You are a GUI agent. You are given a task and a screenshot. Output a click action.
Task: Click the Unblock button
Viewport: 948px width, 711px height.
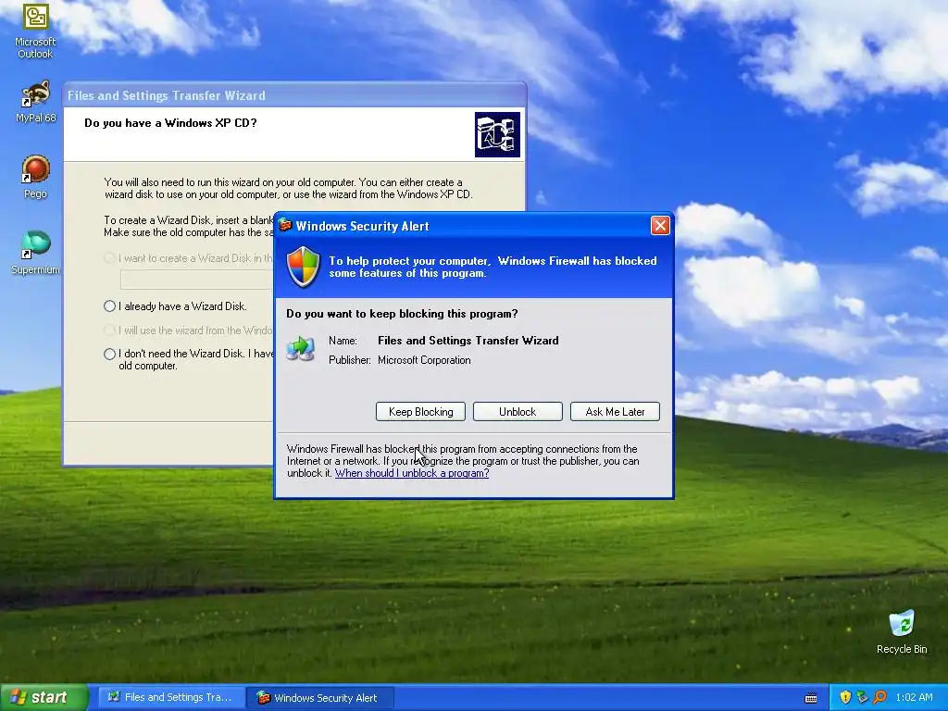tap(518, 412)
